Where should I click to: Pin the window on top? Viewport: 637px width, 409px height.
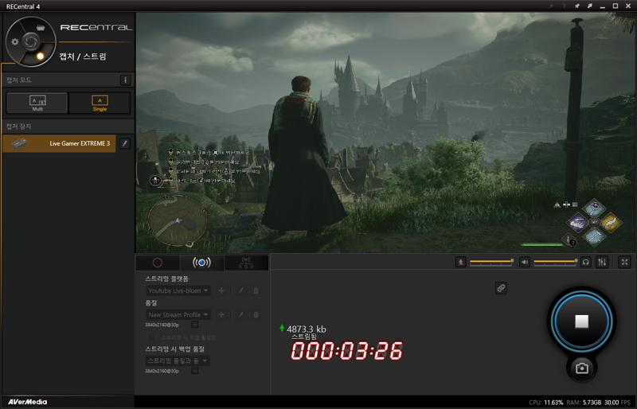click(576, 6)
